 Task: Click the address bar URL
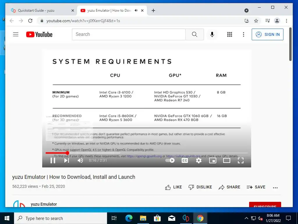click(x=83, y=21)
